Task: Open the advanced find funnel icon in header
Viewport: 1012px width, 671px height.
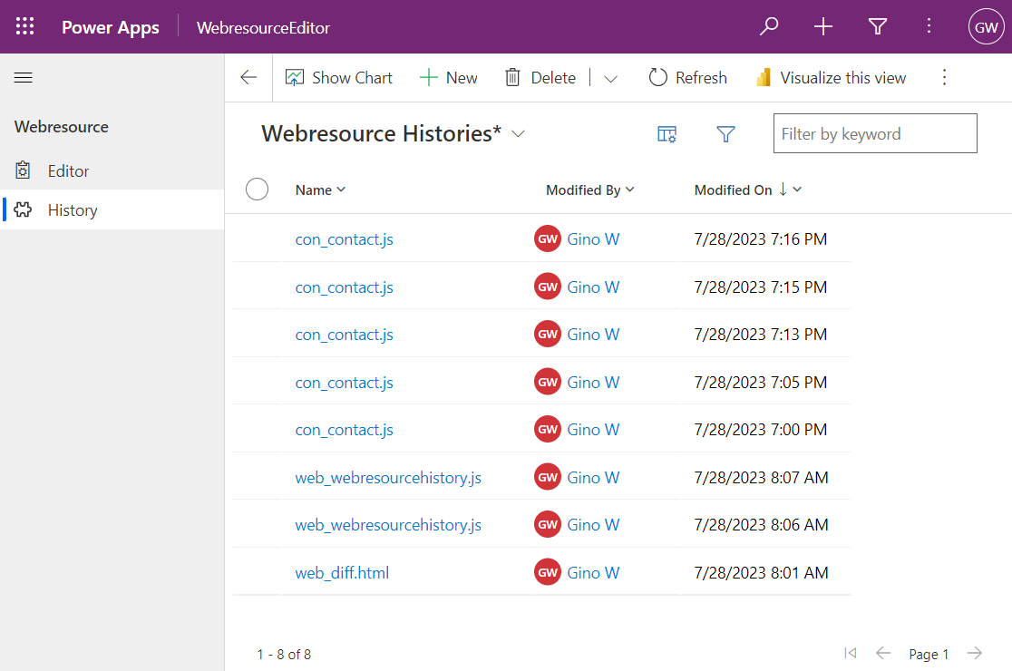Action: pos(877,26)
